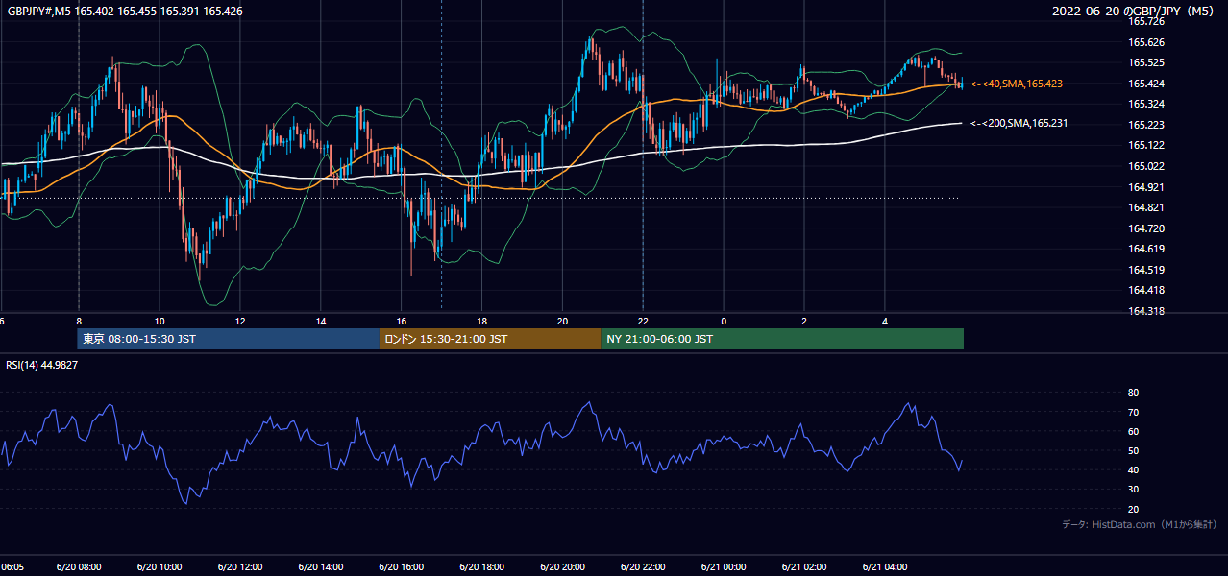Click time label 6/20 16:00 on bottom axis

coord(402,567)
